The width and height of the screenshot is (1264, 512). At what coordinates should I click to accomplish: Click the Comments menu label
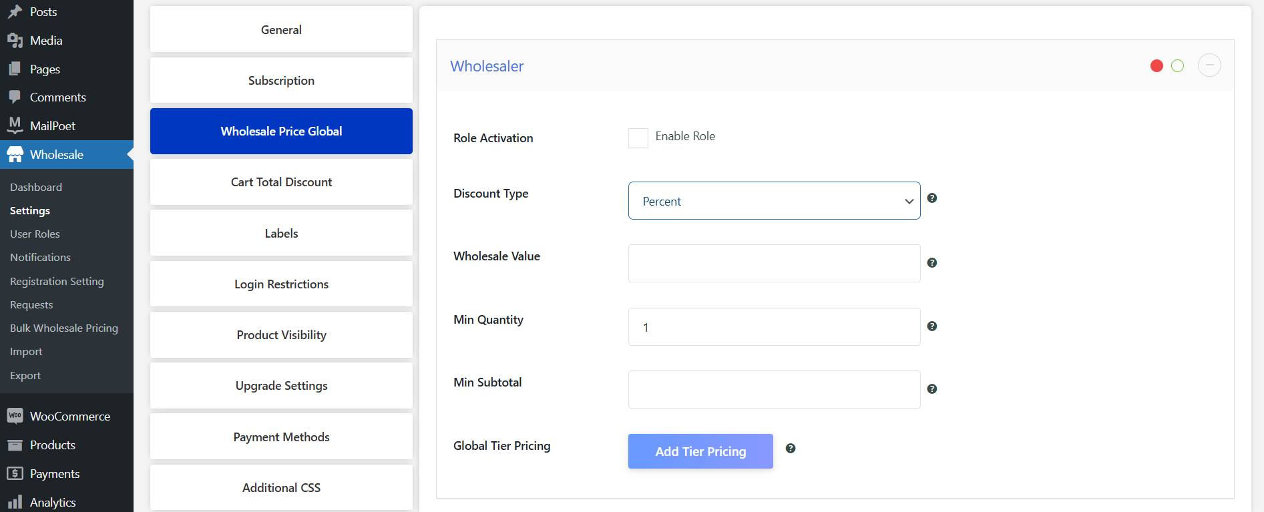coord(58,97)
